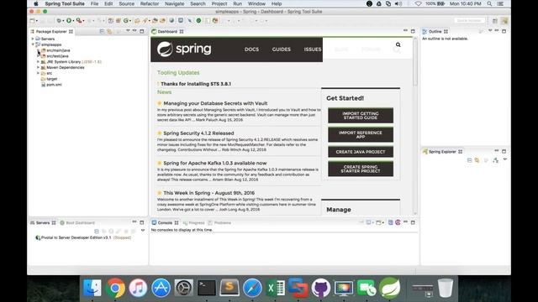Open Spring for Apache Kafka 1.0.3 available now
This screenshot has width=538, height=302.
[215, 164]
